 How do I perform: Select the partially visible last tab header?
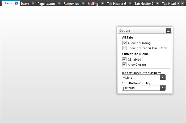pyautogui.click(x=169, y=4)
